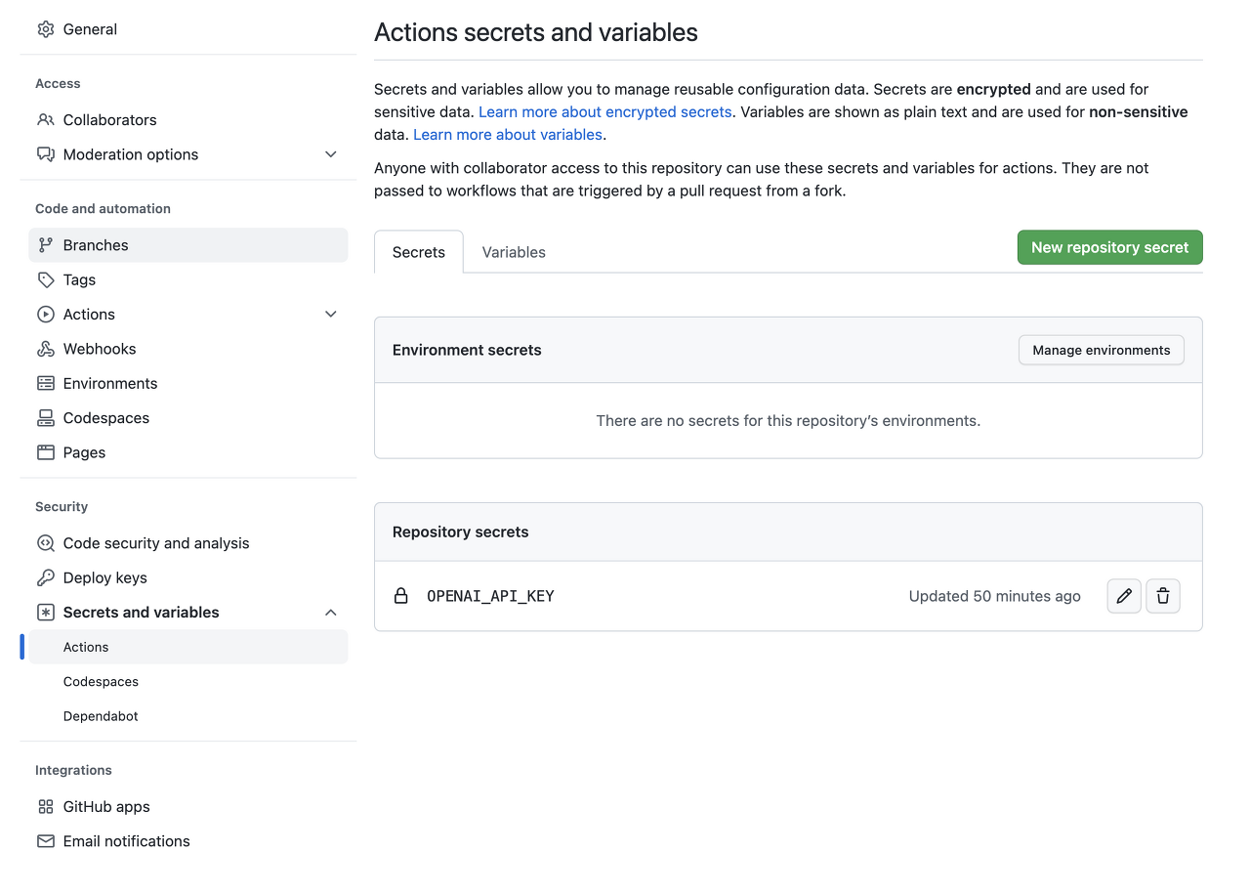Click the Webhooks icon in sidebar
The height and width of the screenshot is (894, 1250).
pos(46,349)
